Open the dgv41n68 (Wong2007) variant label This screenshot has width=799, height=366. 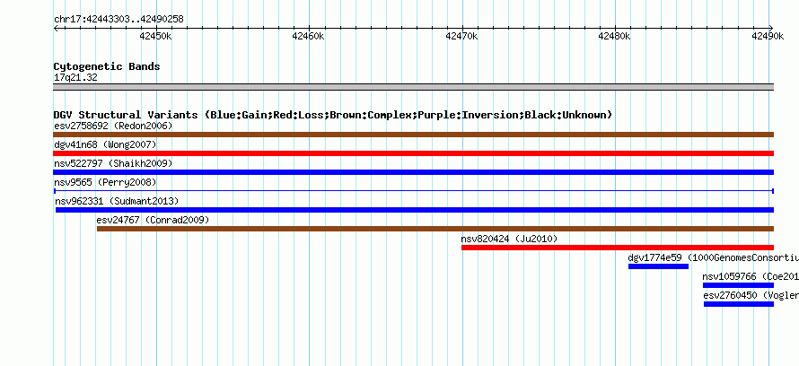(105, 144)
